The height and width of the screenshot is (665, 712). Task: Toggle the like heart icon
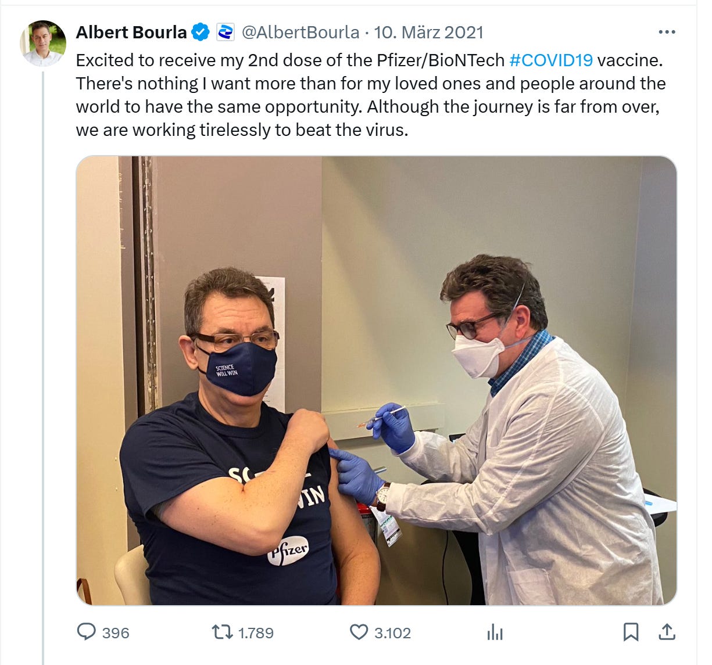359,632
